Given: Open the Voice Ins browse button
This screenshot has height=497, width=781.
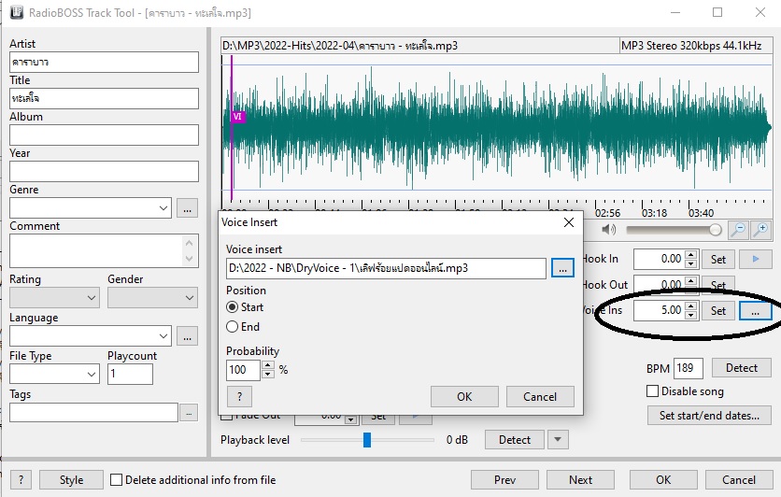Looking at the screenshot, I should click(755, 311).
